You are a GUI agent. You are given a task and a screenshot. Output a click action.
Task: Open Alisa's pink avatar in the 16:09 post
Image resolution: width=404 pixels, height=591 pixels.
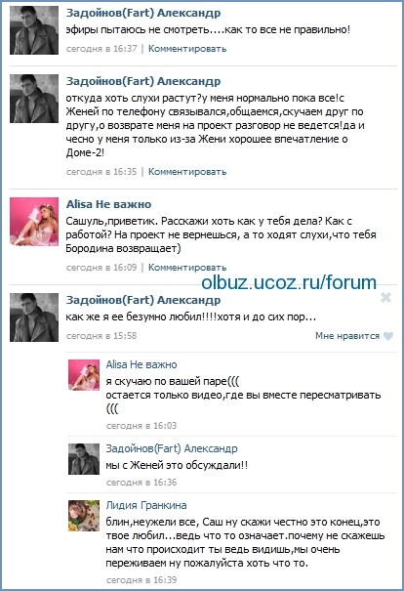coord(34,222)
